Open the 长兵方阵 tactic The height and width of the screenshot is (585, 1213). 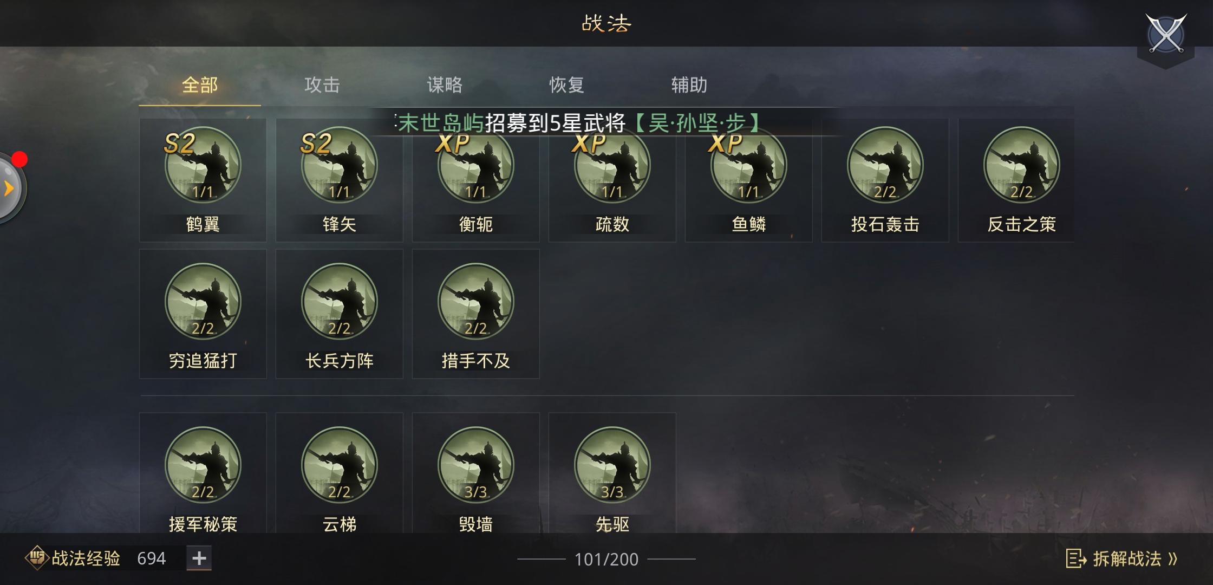pos(339,314)
